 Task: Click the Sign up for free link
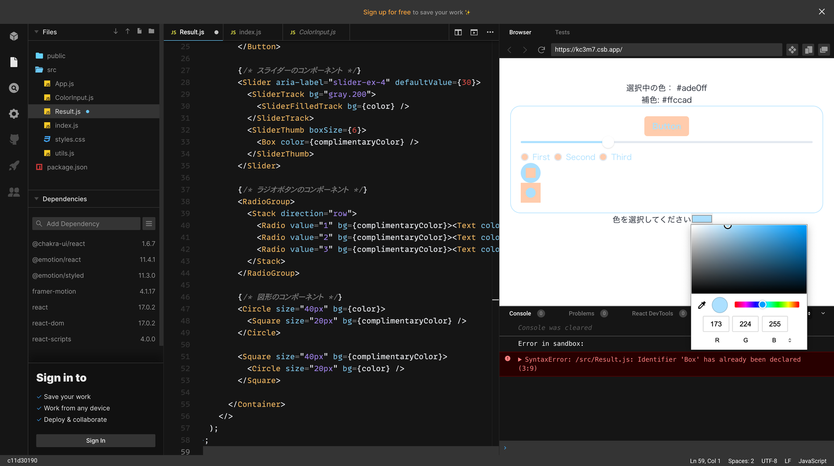387,12
